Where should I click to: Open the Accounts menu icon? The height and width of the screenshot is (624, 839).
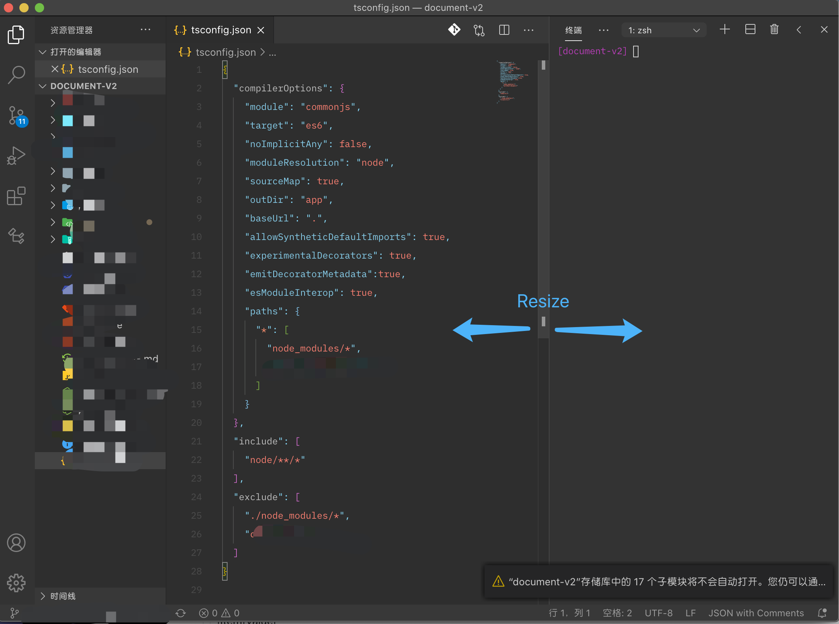(16, 543)
